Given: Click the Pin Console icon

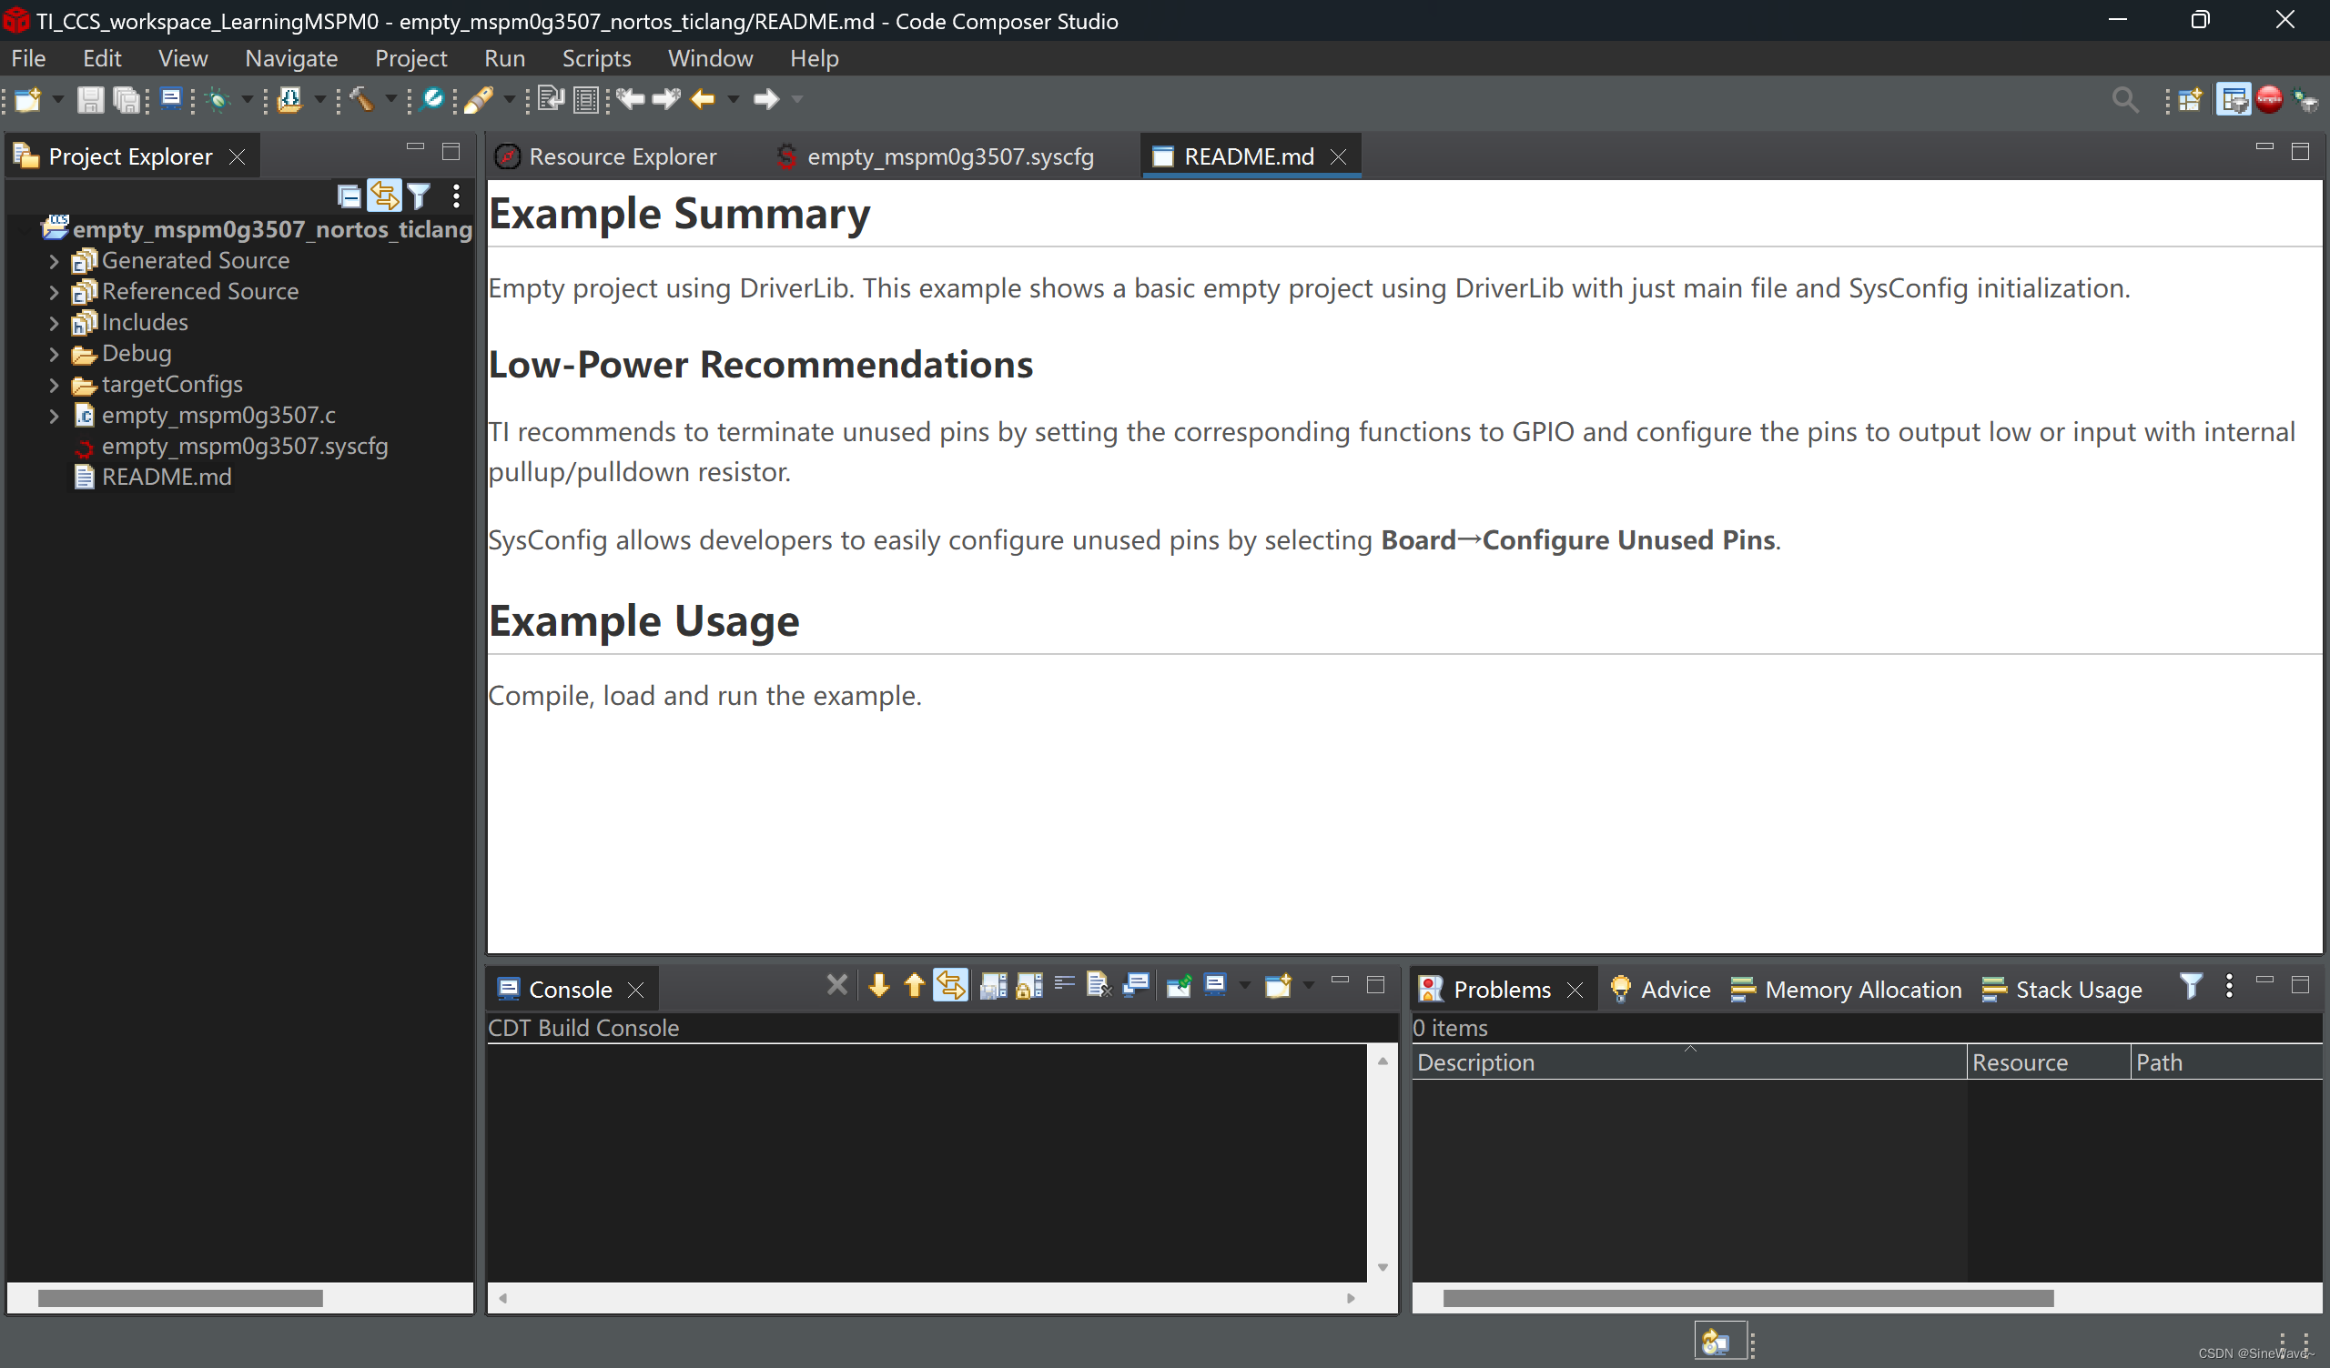Looking at the screenshot, I should pyautogui.click(x=1178, y=986).
